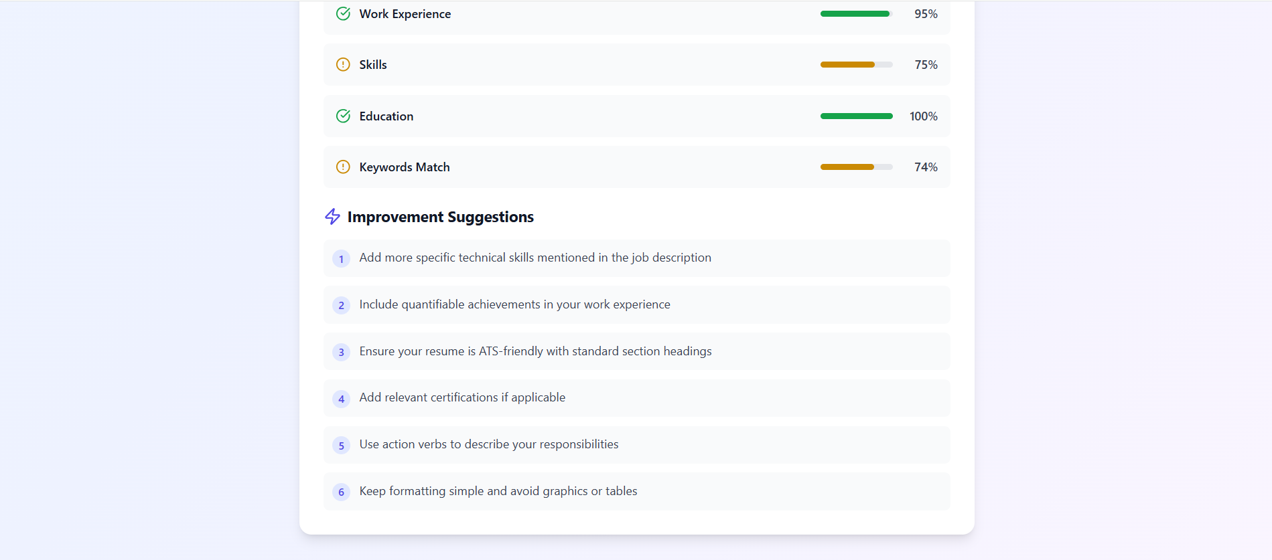
Task: Expand the Keywords Match row
Action: pyautogui.click(x=636, y=167)
